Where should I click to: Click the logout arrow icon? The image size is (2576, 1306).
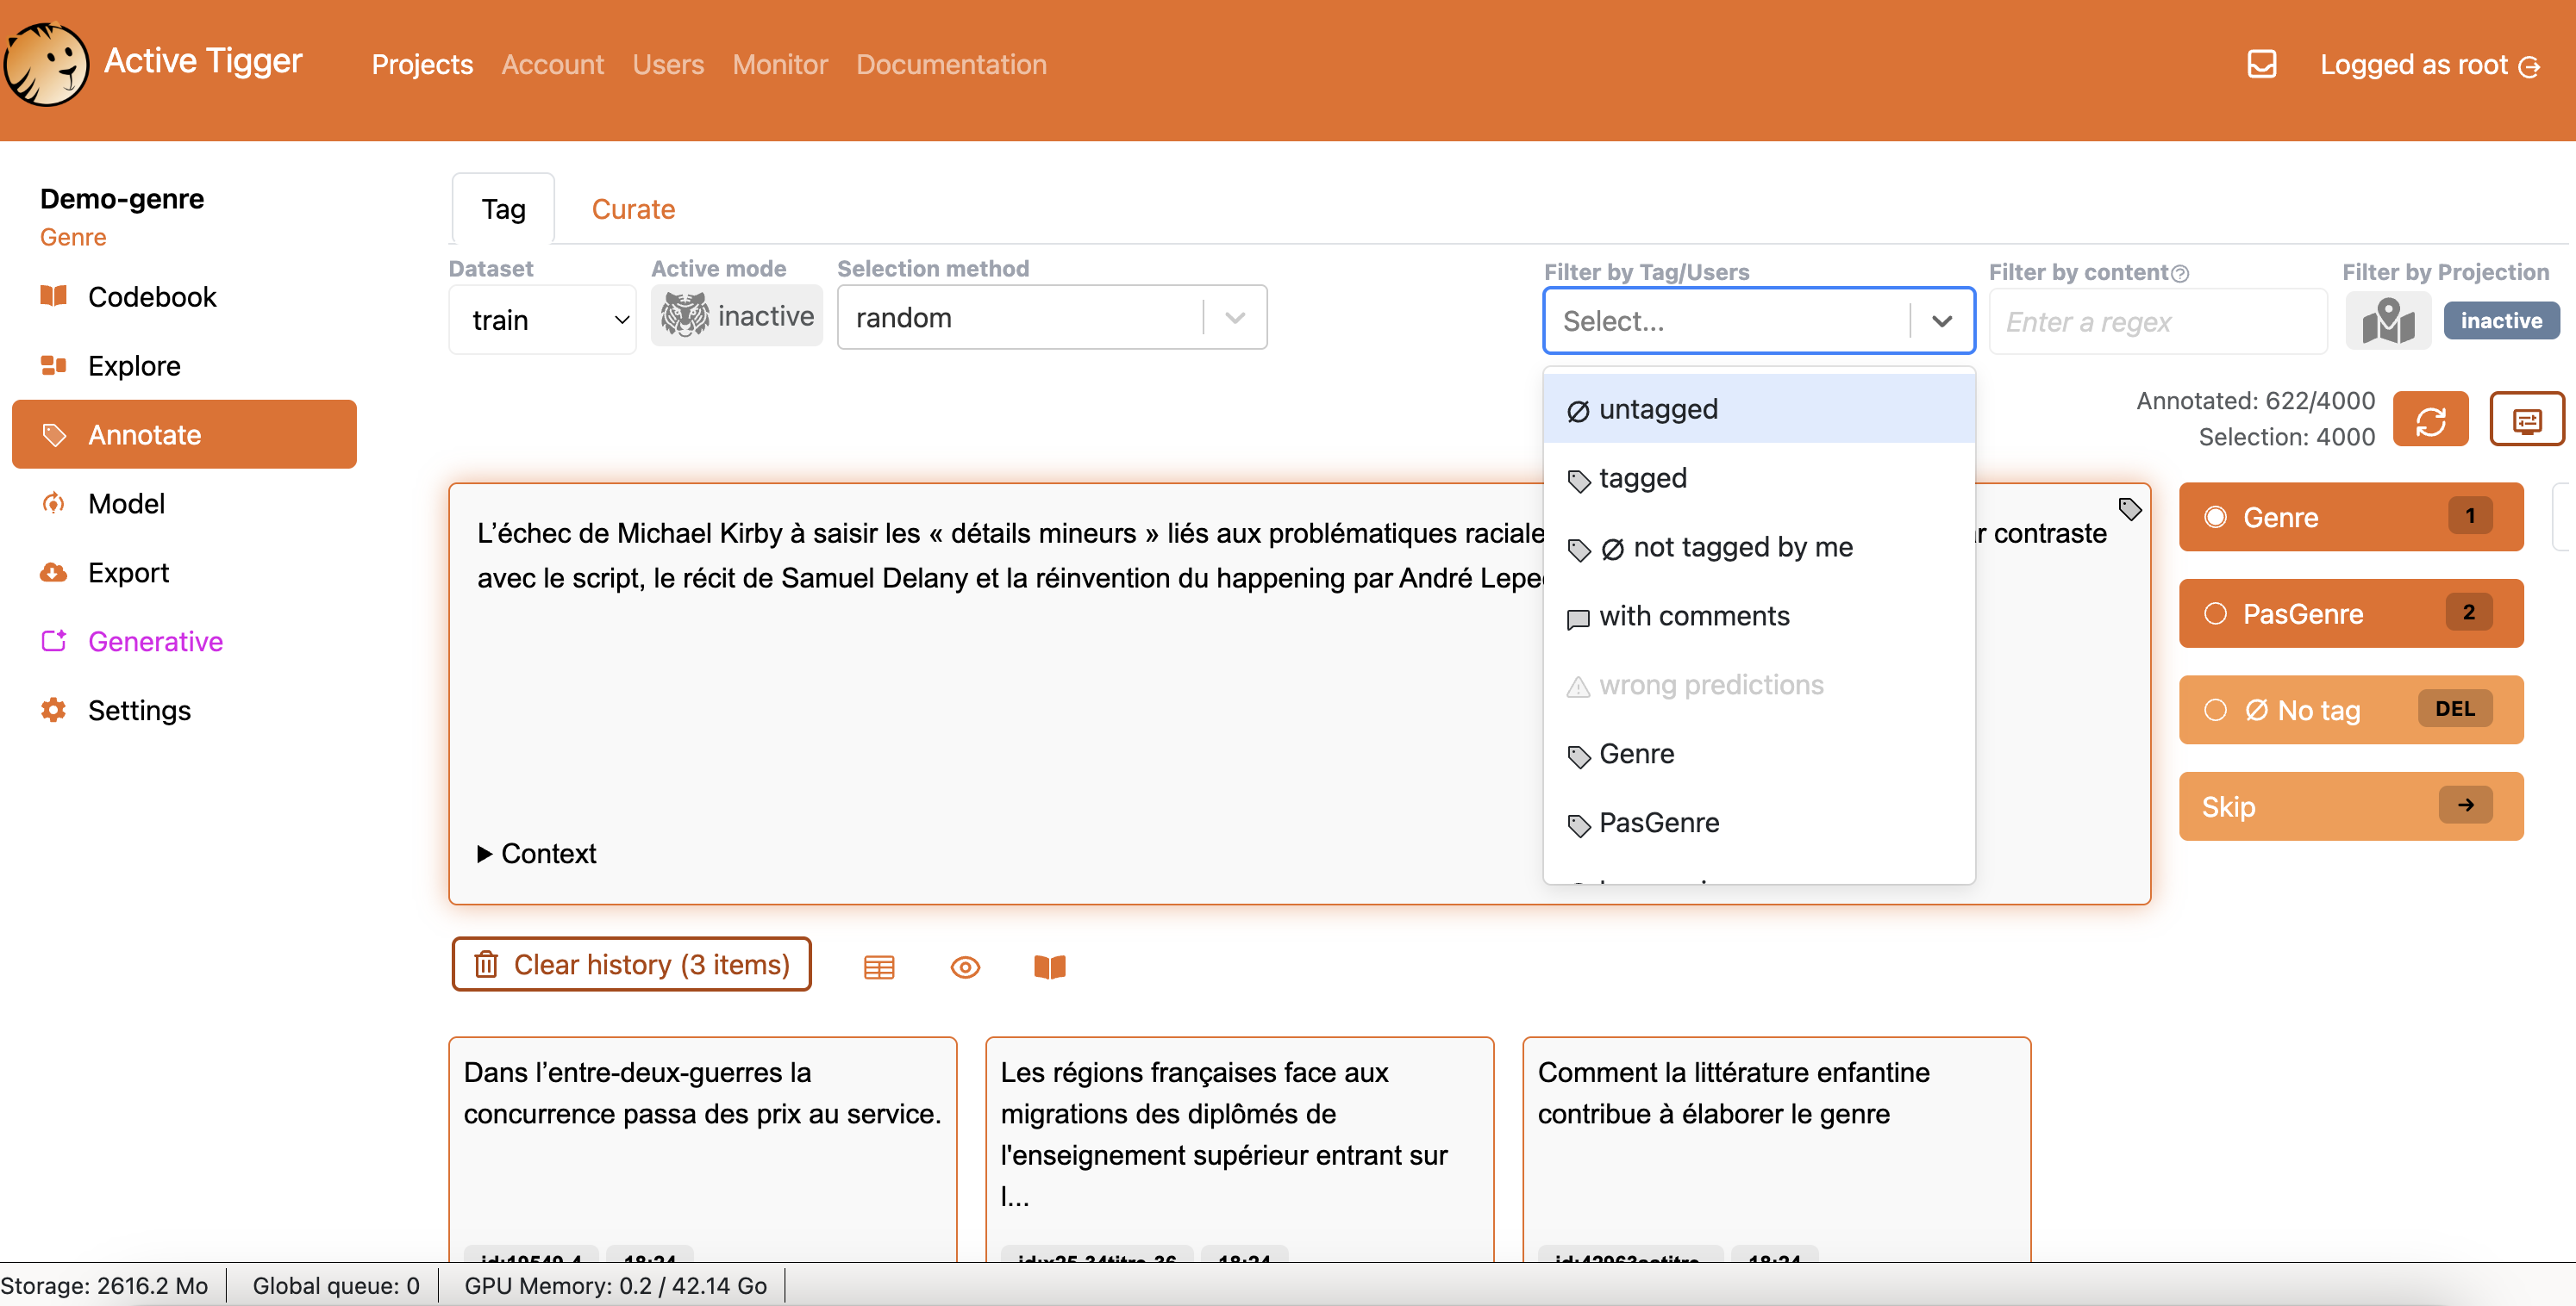pyautogui.click(x=2529, y=66)
